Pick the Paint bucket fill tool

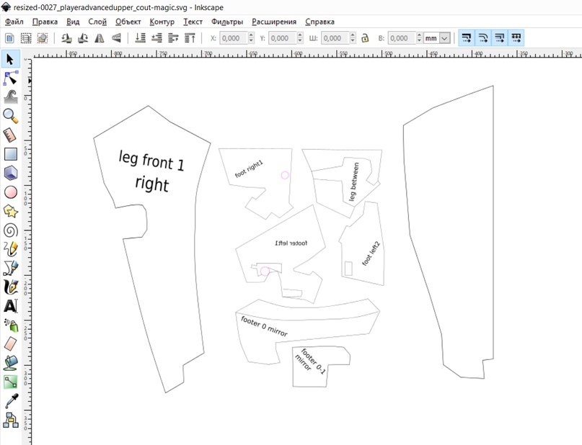pos(10,363)
